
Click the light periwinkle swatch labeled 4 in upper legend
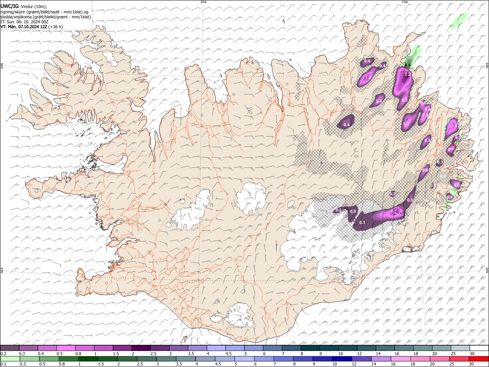point(216,348)
